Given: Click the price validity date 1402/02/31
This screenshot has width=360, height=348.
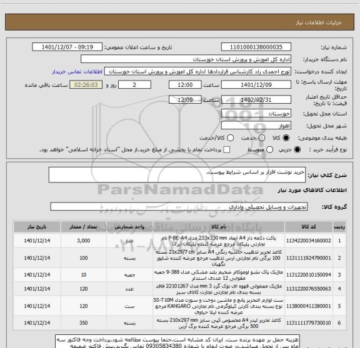Looking at the screenshot, I should [x=256, y=99].
